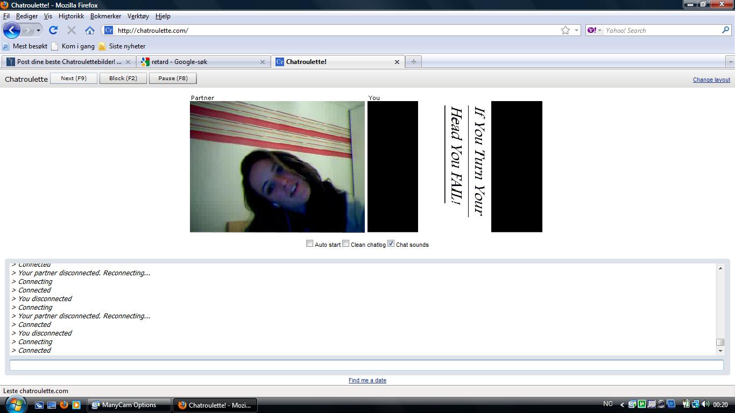Click the forward navigation arrow
This screenshot has width=735, height=413.
[x=28, y=31]
